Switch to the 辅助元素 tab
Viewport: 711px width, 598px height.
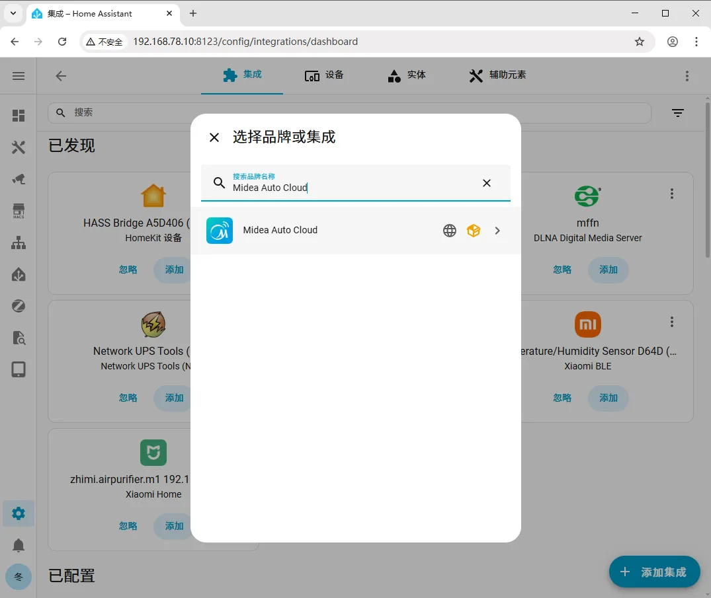click(497, 75)
